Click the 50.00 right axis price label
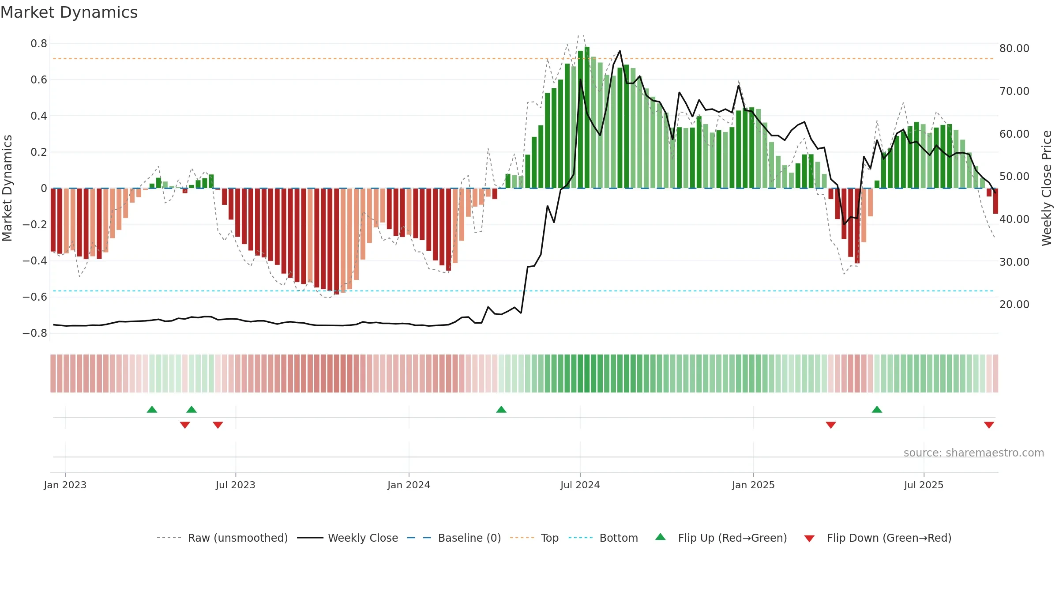The height and width of the screenshot is (596, 1059). pyautogui.click(x=1014, y=176)
